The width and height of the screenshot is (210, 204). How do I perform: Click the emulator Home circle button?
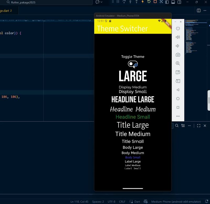[178, 99]
